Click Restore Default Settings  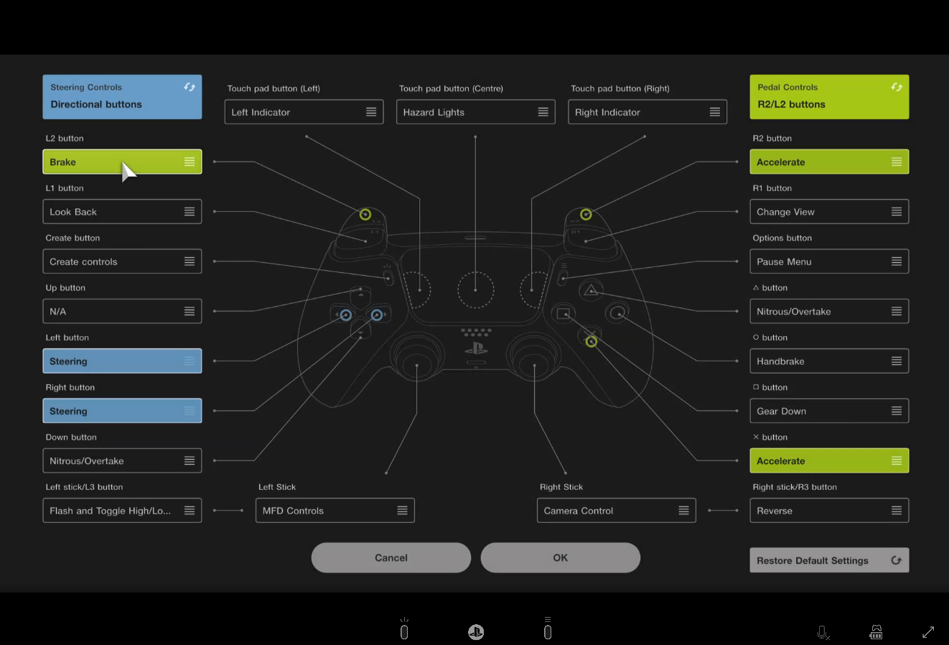tap(829, 561)
